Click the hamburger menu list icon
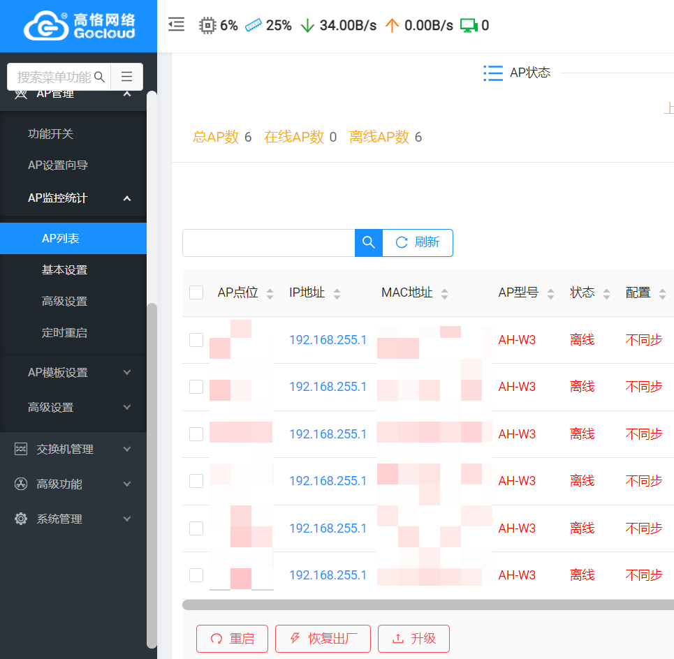 point(126,77)
